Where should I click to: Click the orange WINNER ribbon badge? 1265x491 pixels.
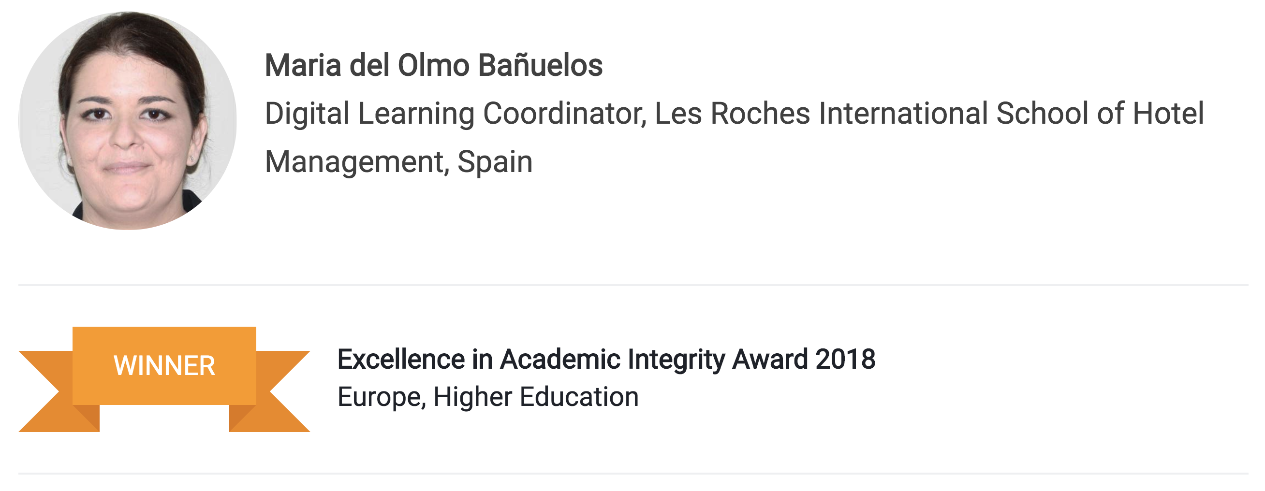point(164,379)
